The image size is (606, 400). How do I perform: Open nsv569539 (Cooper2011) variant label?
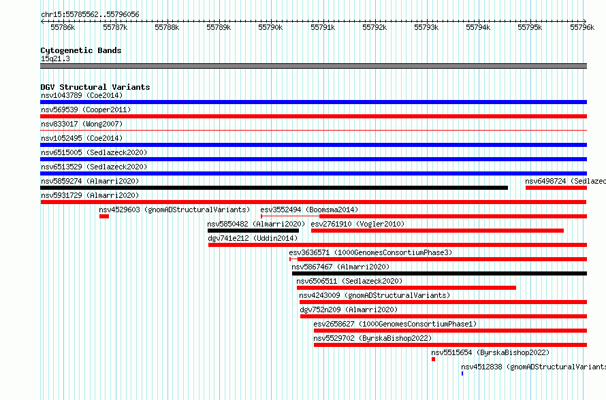pos(86,110)
